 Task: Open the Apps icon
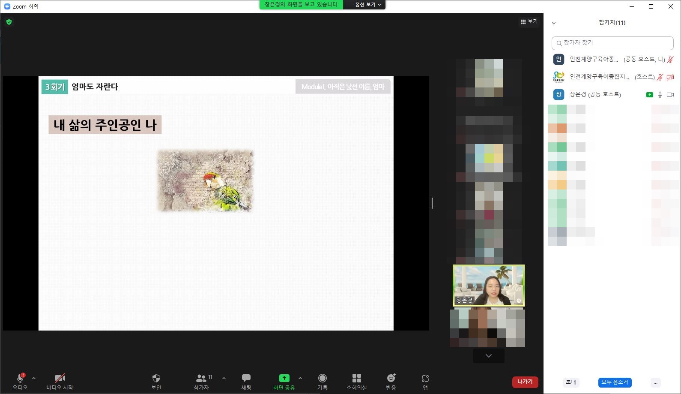[425, 381]
